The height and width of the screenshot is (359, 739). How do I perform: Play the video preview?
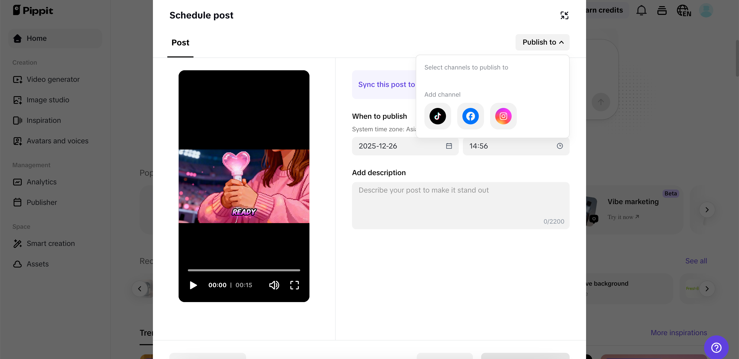(x=193, y=285)
